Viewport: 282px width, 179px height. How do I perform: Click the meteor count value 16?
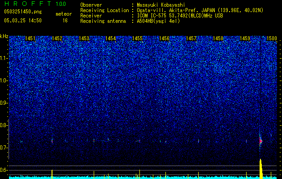(65, 21)
